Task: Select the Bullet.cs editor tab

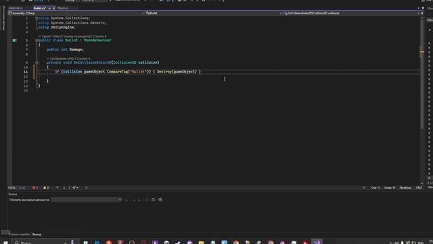Action: point(40,8)
